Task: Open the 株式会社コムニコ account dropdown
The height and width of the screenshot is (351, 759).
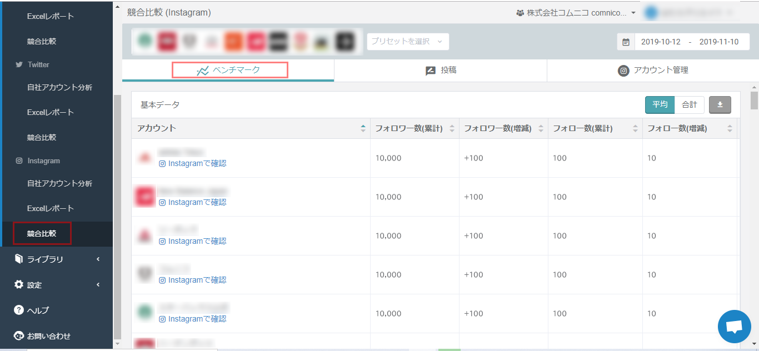Action: point(576,12)
